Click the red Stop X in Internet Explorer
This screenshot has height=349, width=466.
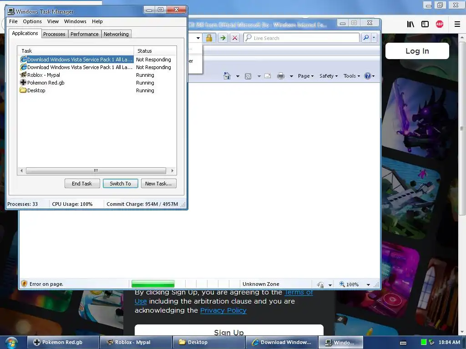235,38
